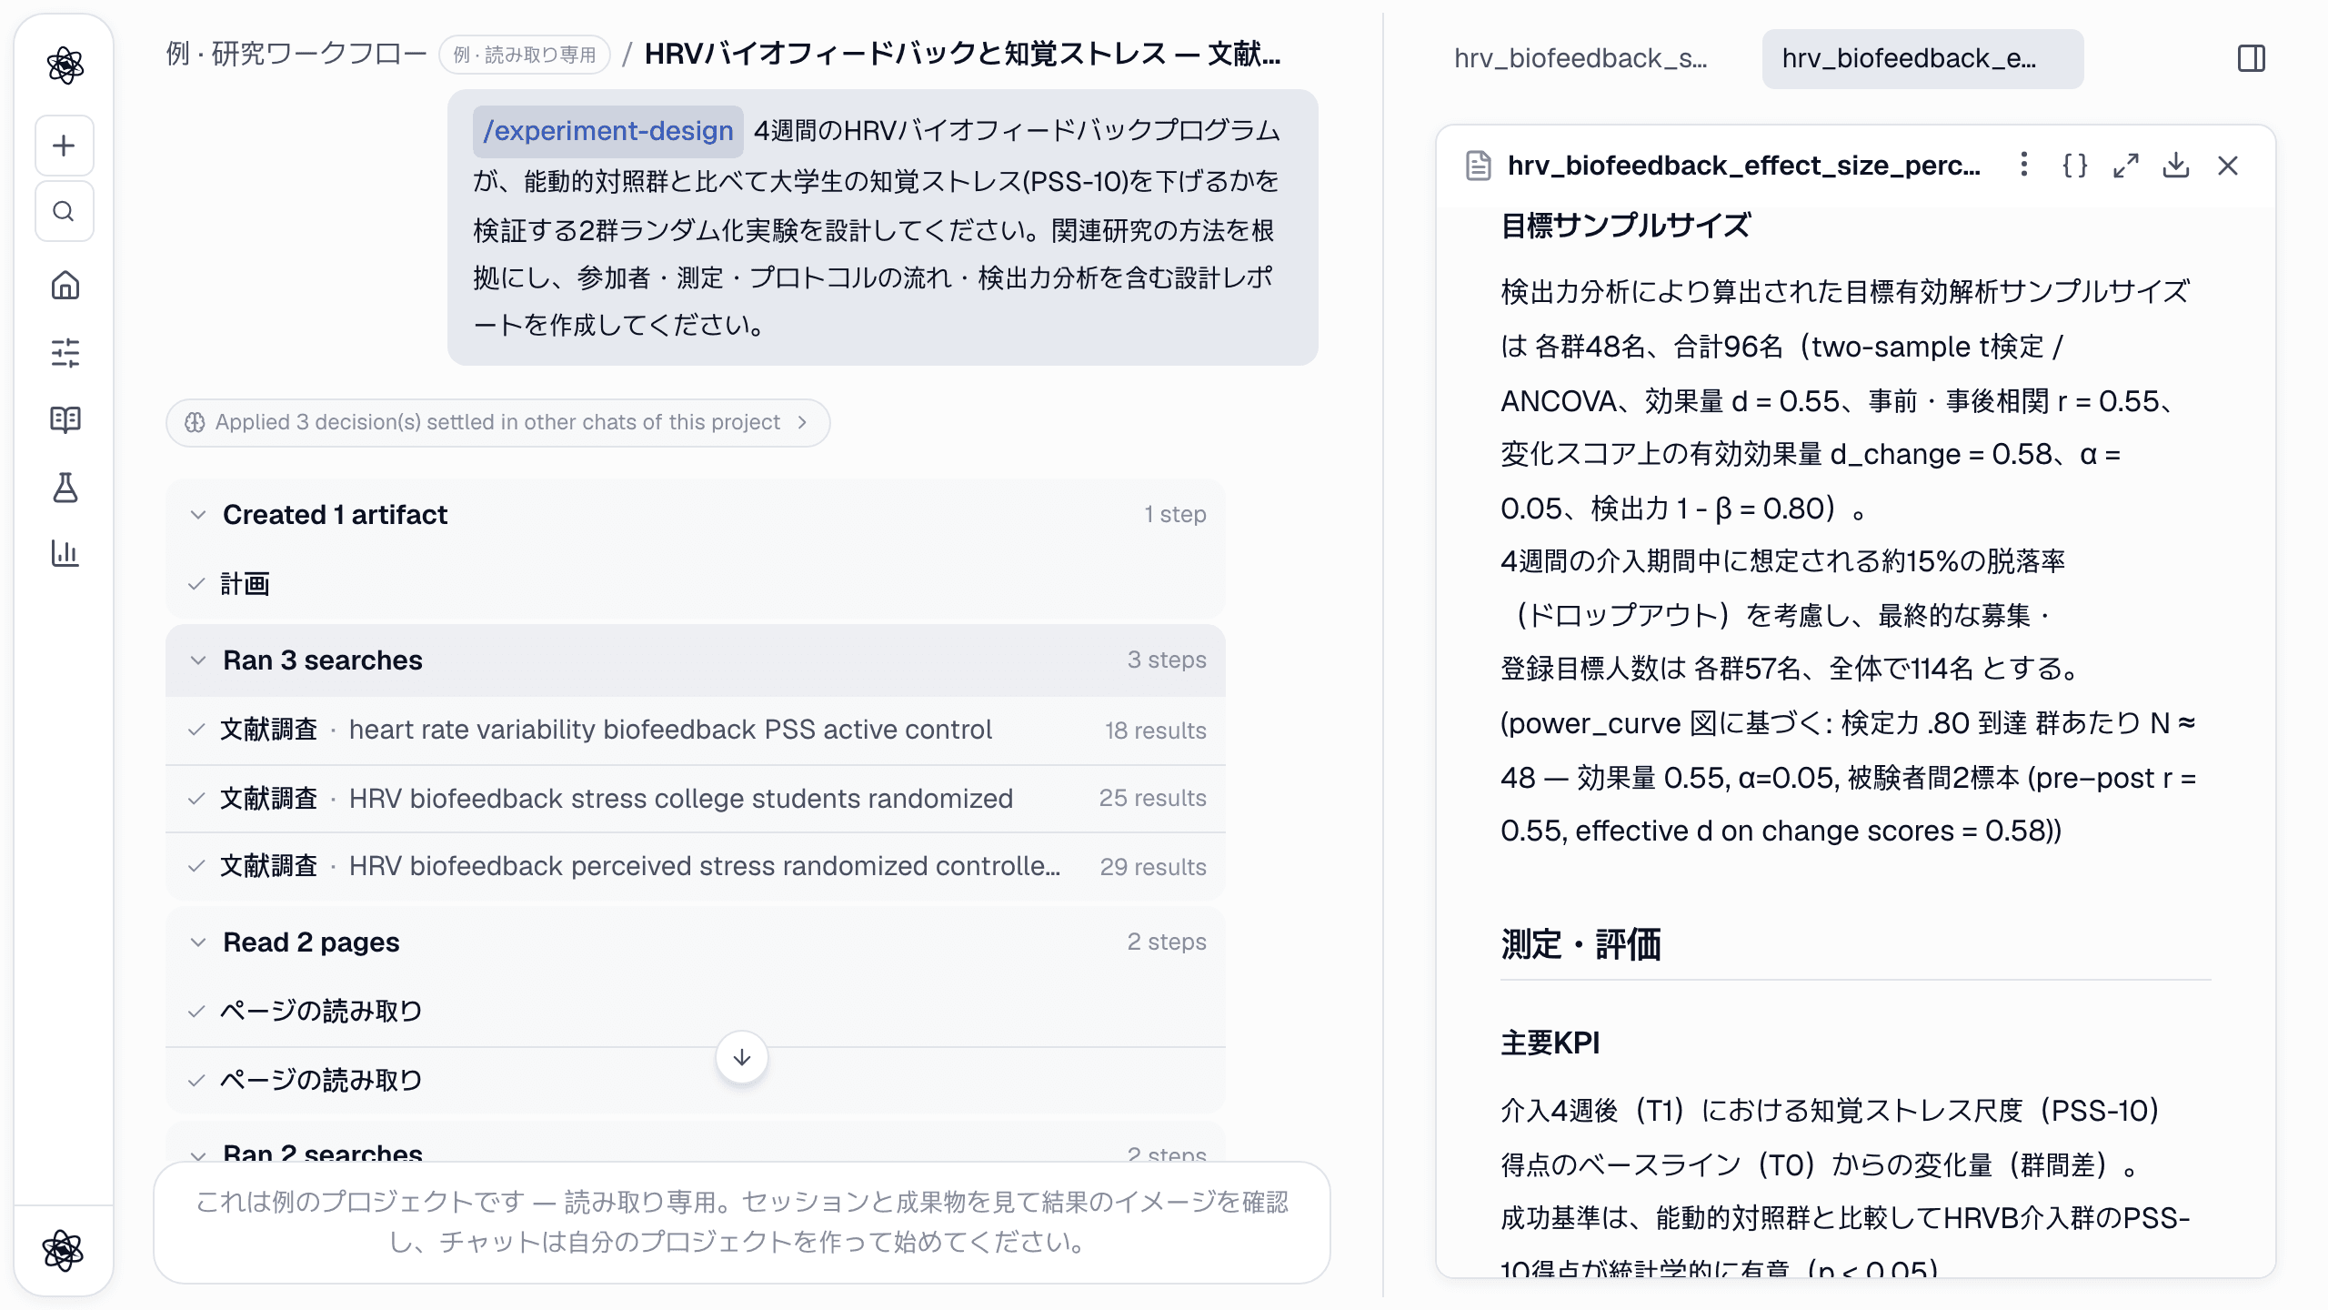Show raw source with curly braces icon
The width and height of the screenshot is (2328, 1310).
click(x=2075, y=166)
